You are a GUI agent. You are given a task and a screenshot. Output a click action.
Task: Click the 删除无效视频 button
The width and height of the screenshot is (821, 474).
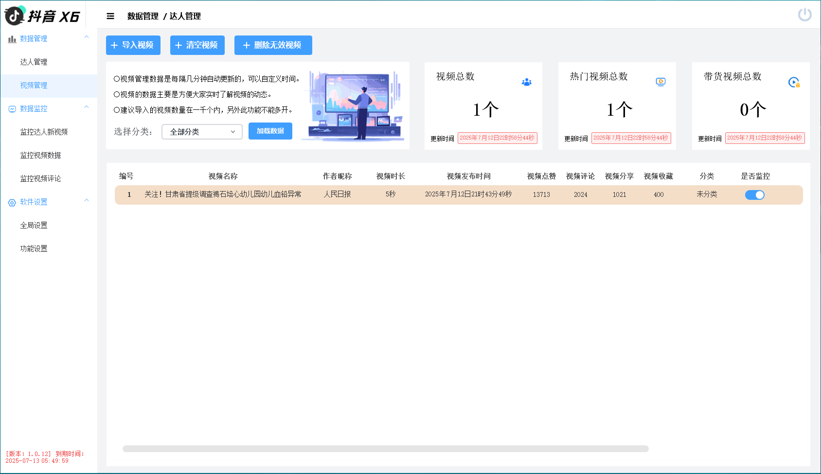pos(273,45)
